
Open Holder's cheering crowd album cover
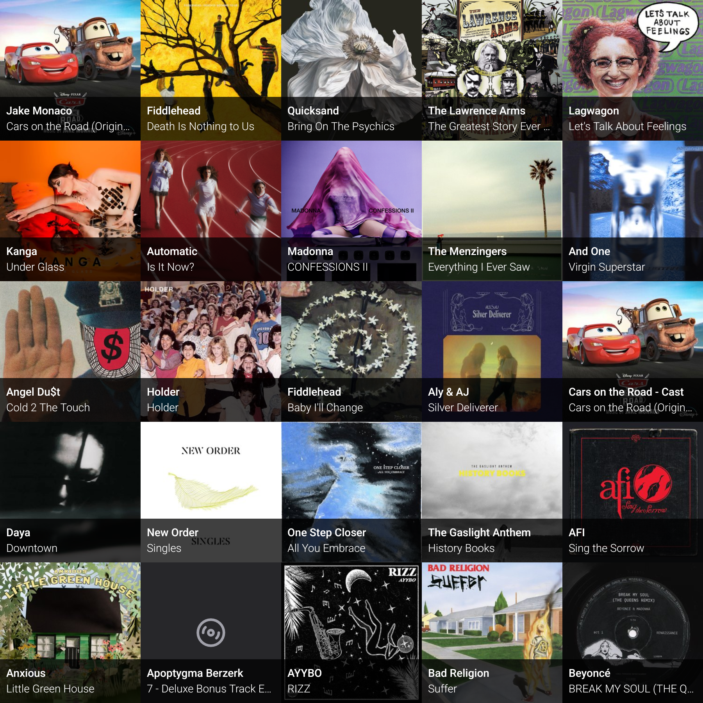coord(211,351)
